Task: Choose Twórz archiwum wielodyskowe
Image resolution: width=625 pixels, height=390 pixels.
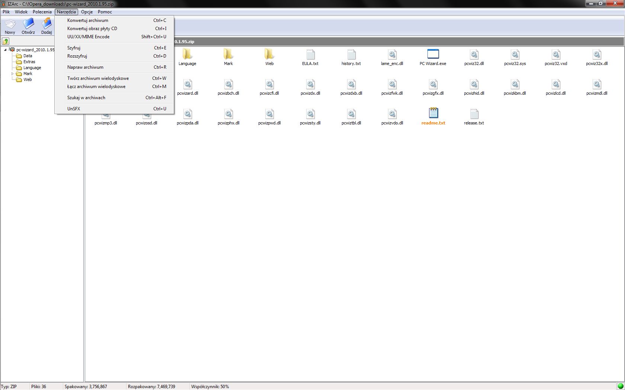Action: point(114,78)
